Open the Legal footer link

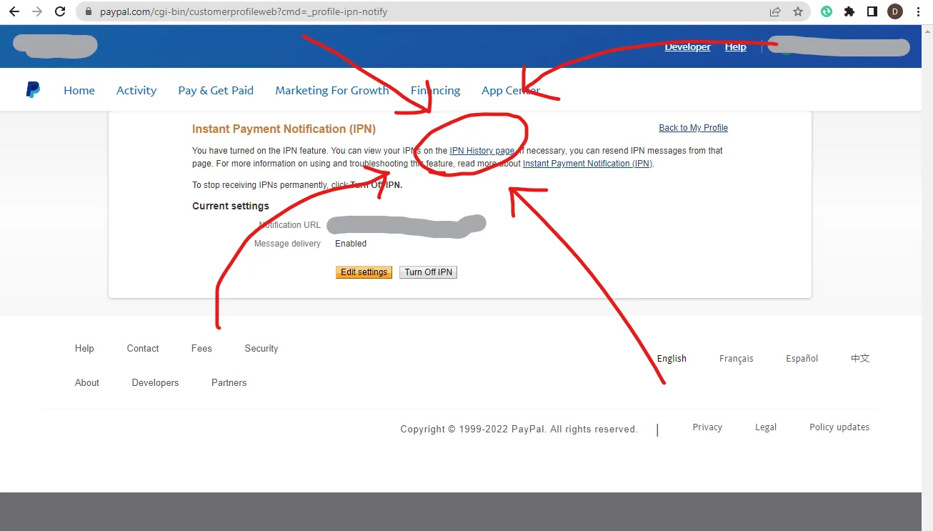pos(766,427)
